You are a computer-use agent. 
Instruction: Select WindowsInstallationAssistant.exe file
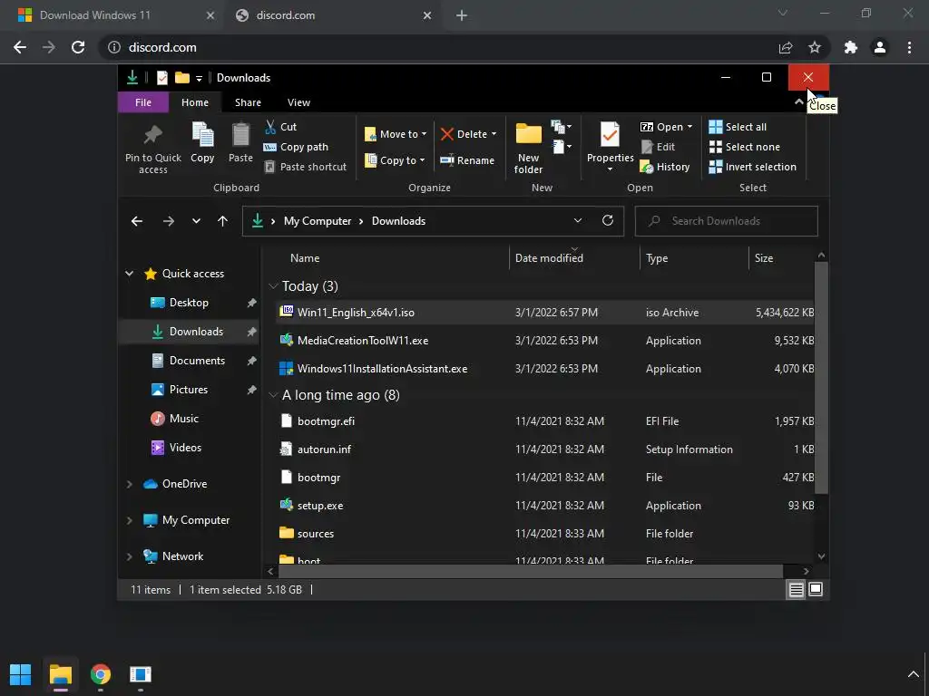point(382,369)
